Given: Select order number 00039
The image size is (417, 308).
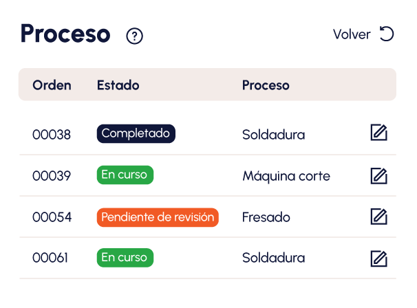Looking at the screenshot, I should pyautogui.click(x=52, y=176).
